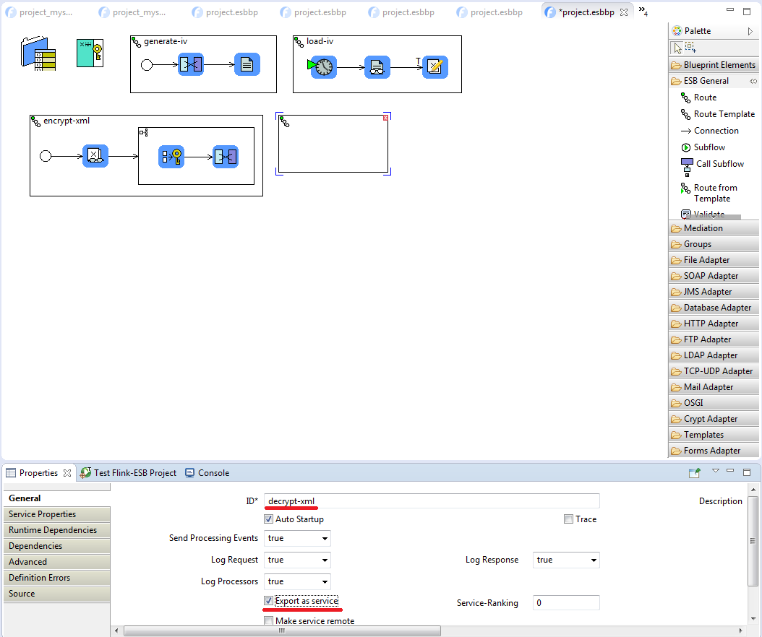Choose the Subflow tool in palette
The width and height of the screenshot is (762, 637).
click(709, 147)
